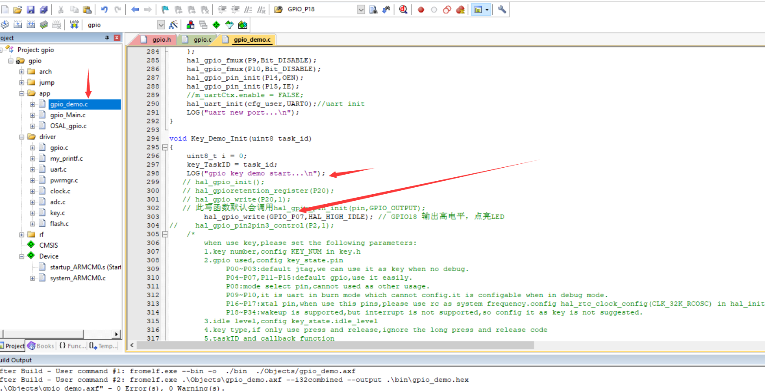Select gpio_demo.c in project tree
This screenshot has width=765, height=391.
(x=69, y=104)
